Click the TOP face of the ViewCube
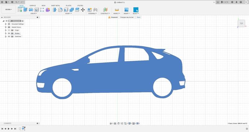249x132 pixels. [241, 23]
